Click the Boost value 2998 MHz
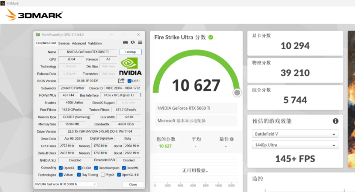Image resolution: width=355 pixels, height=192 pixels. click(x=132, y=146)
